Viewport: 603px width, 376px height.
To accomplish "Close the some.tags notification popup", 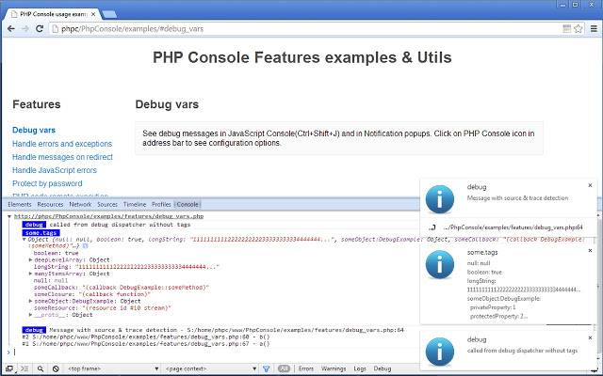I will click(591, 251).
